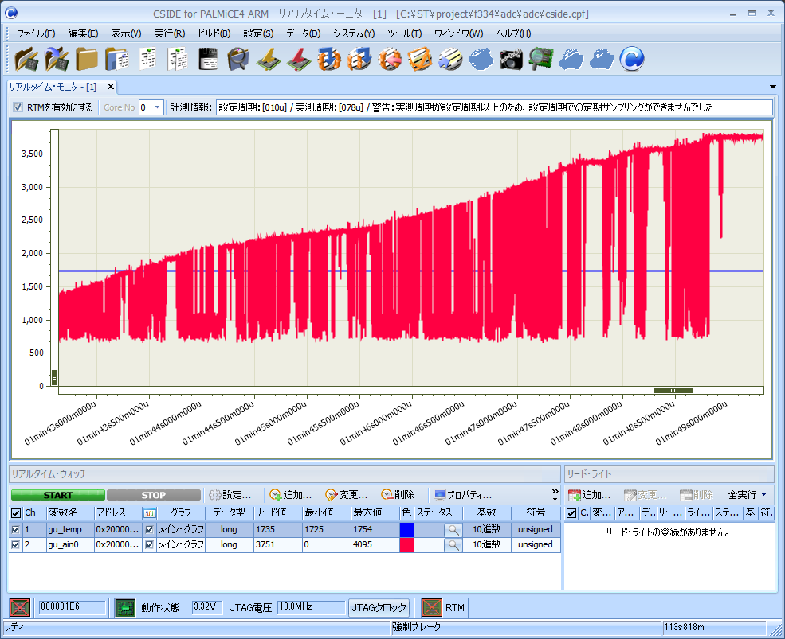Open the ファイル(F) menu
This screenshot has width=785, height=639.
click(36, 33)
